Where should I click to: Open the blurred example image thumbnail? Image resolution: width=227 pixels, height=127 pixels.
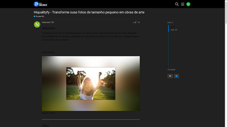91,83
